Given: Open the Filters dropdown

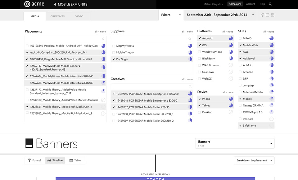Looking at the screenshot, I should [171, 15].
